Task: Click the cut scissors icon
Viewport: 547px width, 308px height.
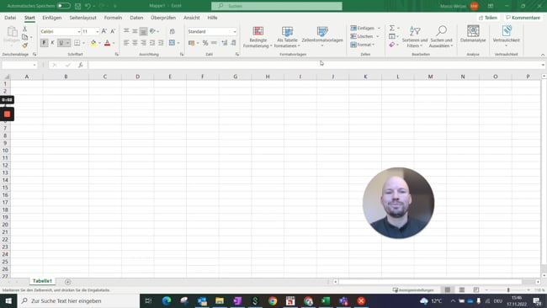Action: coord(24,29)
